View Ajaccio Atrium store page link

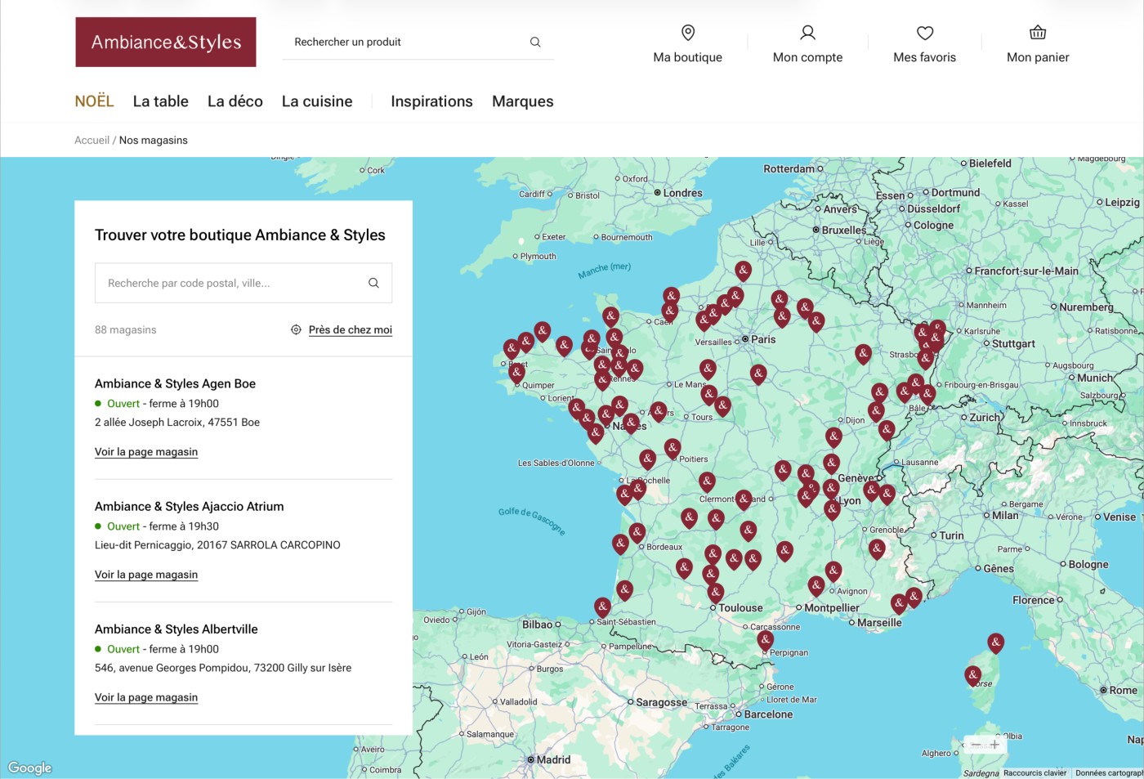[x=146, y=575]
